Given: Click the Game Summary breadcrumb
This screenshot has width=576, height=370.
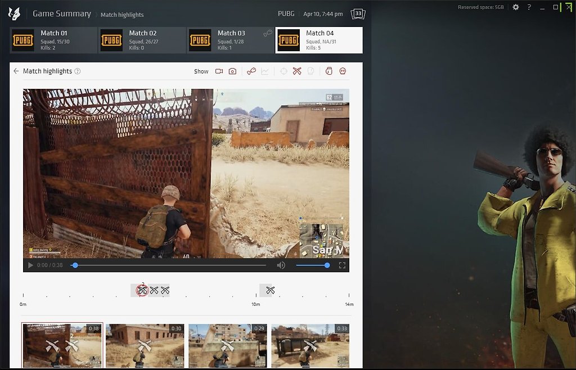Looking at the screenshot, I should [x=62, y=13].
